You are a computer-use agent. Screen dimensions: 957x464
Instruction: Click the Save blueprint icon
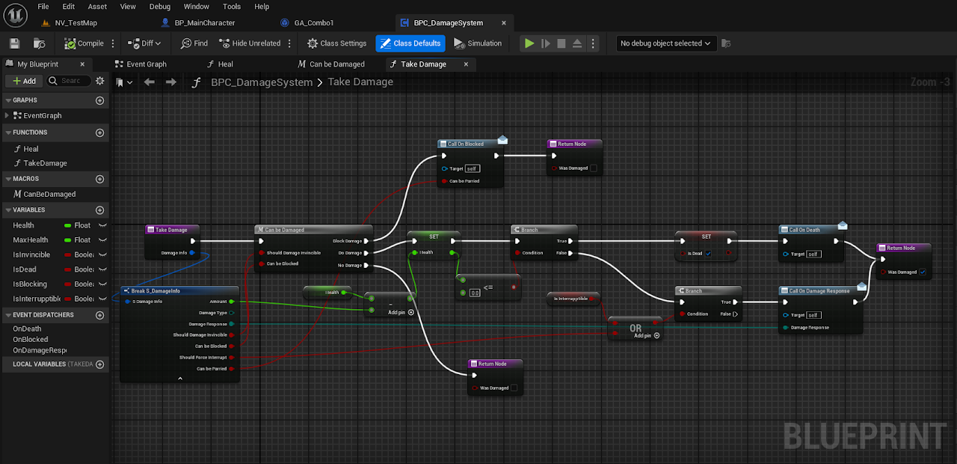(14, 43)
